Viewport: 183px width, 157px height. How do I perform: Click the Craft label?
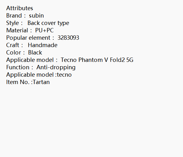pos(13,45)
